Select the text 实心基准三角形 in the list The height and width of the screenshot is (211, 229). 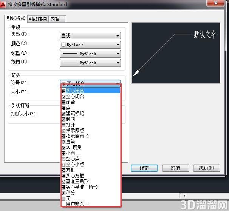pos(82,187)
